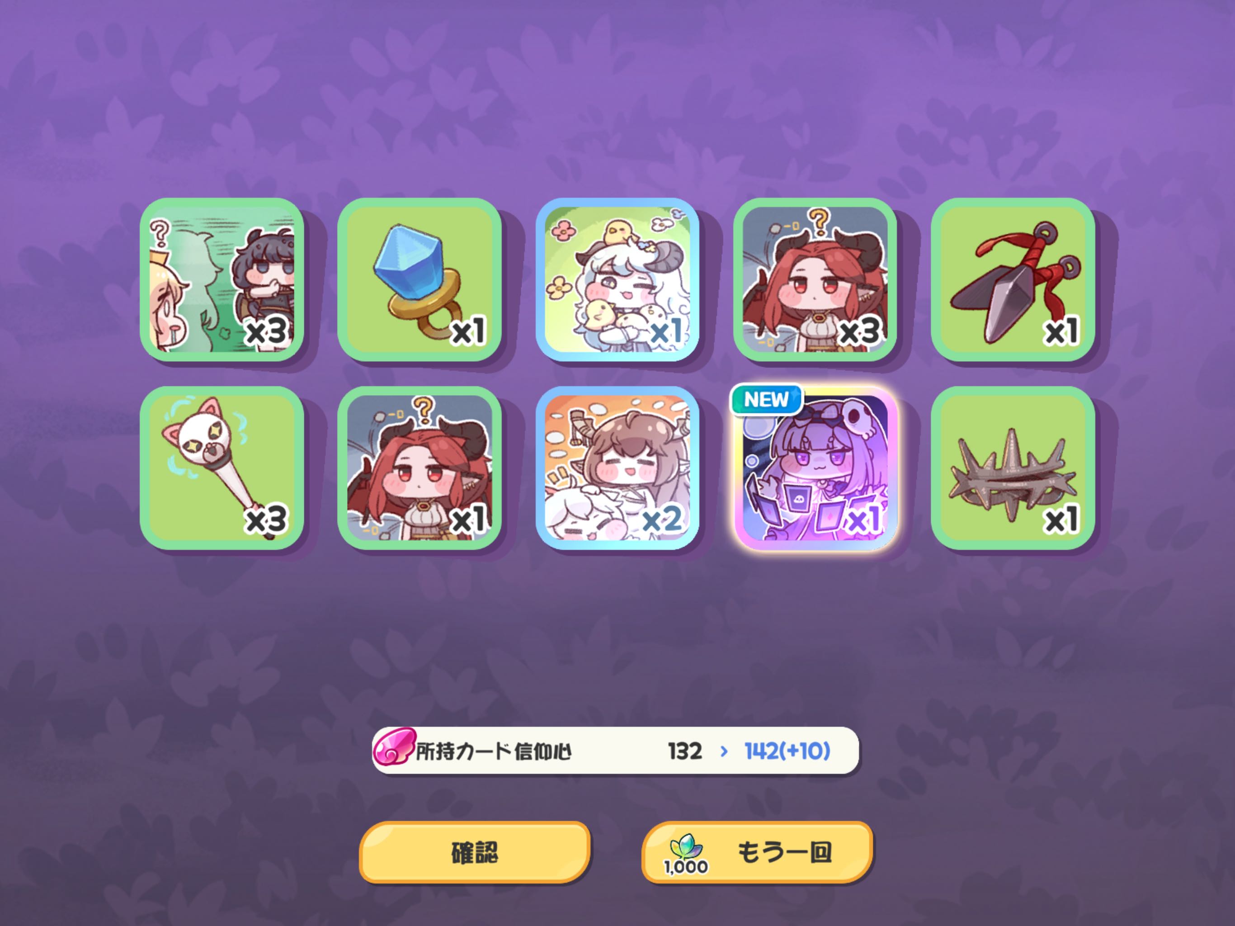Open the NEW purple-haired card

pyautogui.click(x=815, y=468)
